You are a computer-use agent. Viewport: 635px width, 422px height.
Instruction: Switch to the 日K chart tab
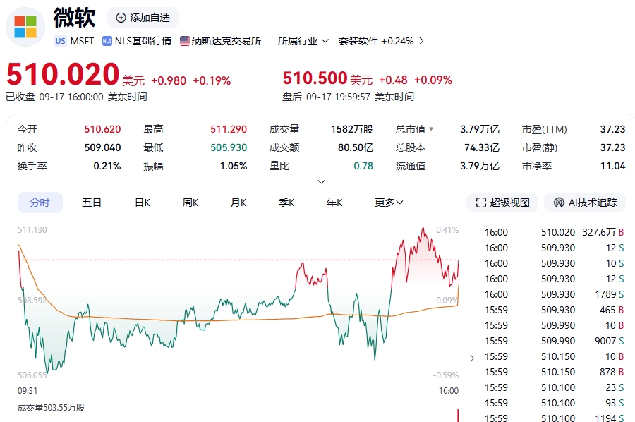143,203
